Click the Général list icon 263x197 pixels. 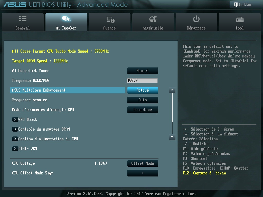tap(23, 19)
